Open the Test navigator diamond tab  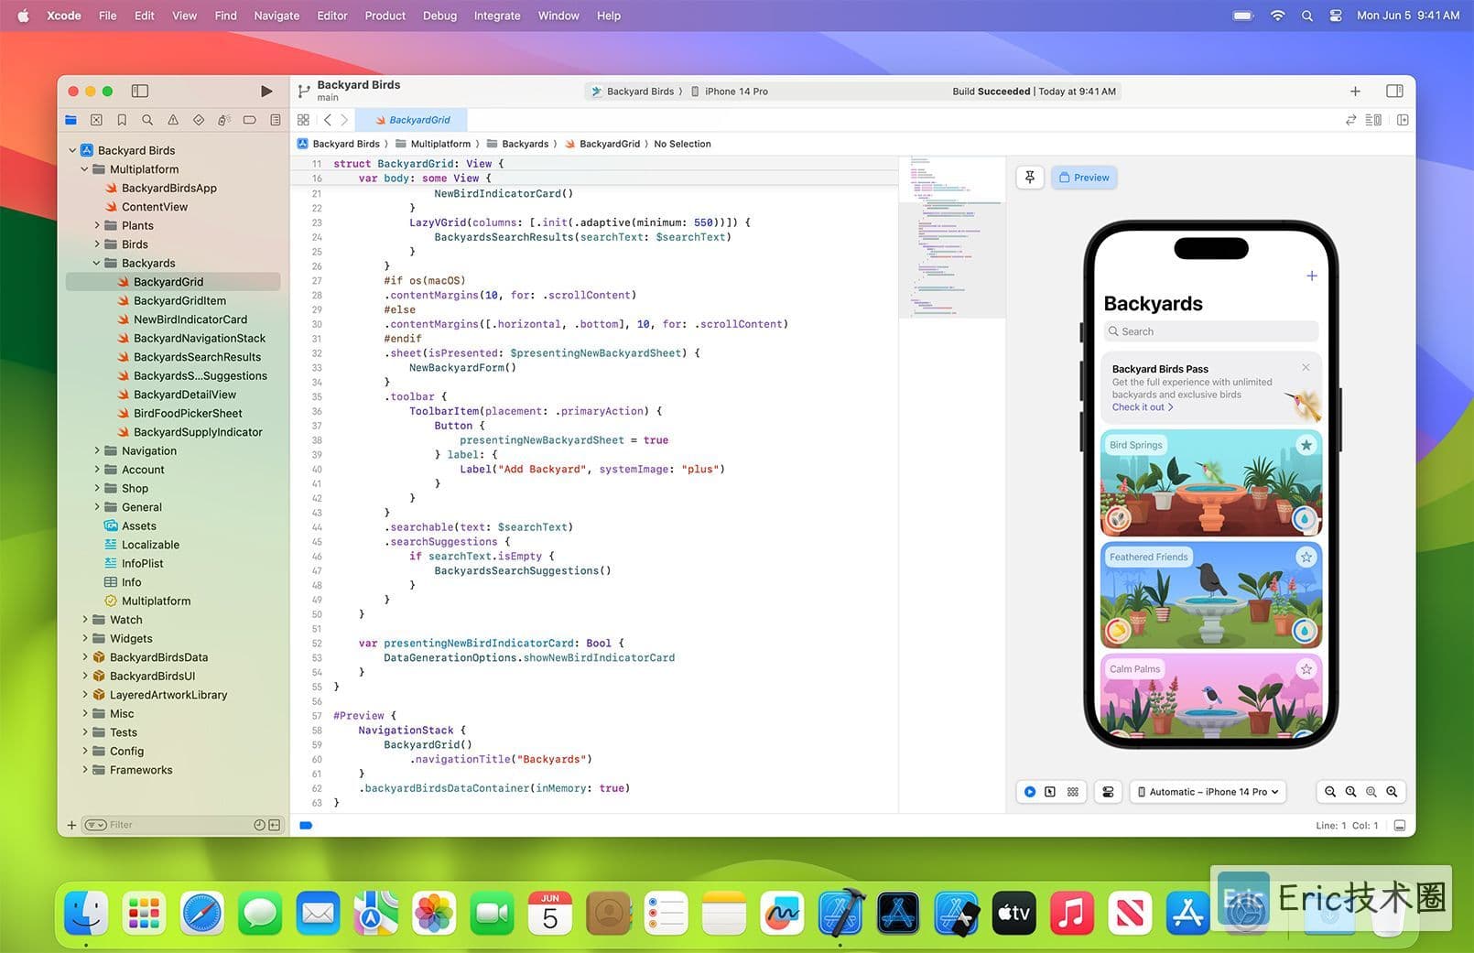(199, 120)
